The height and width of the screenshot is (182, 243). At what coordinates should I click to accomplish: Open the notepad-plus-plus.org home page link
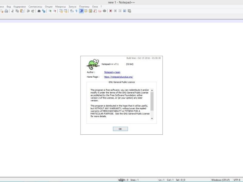[118, 77]
